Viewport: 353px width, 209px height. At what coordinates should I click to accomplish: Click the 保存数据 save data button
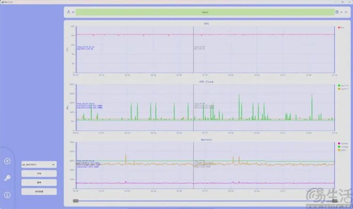tap(39, 191)
